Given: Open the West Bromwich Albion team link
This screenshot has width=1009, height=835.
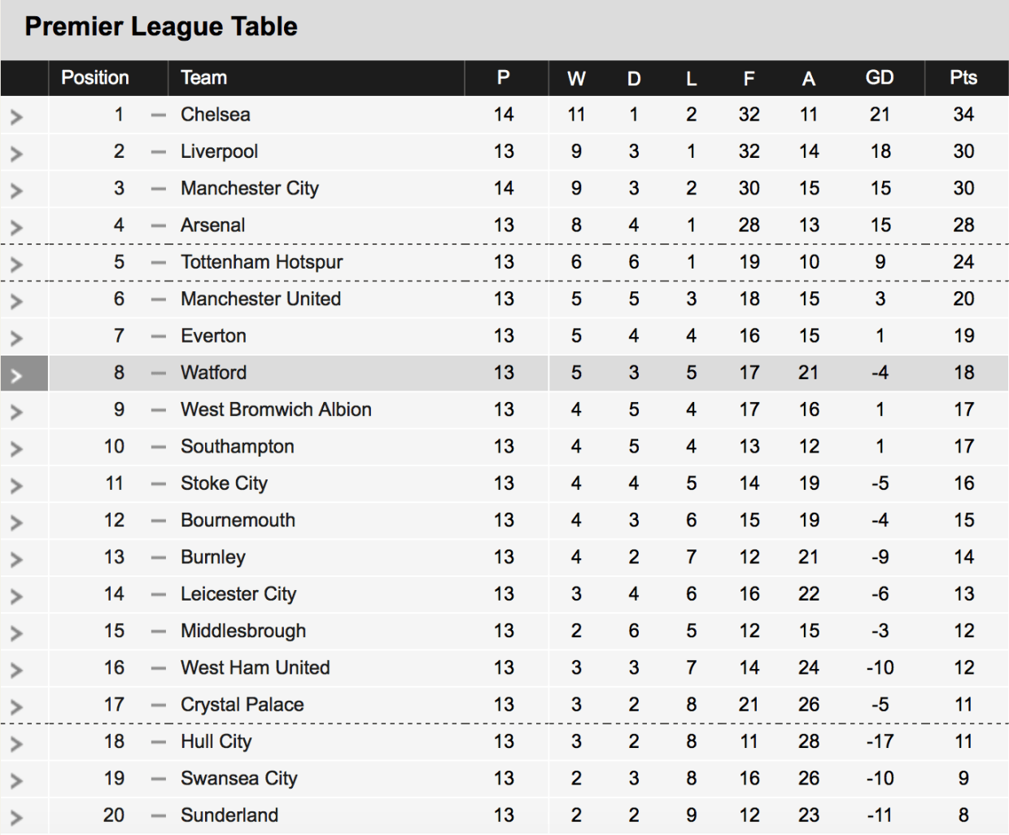Looking at the screenshot, I should 276,409.
